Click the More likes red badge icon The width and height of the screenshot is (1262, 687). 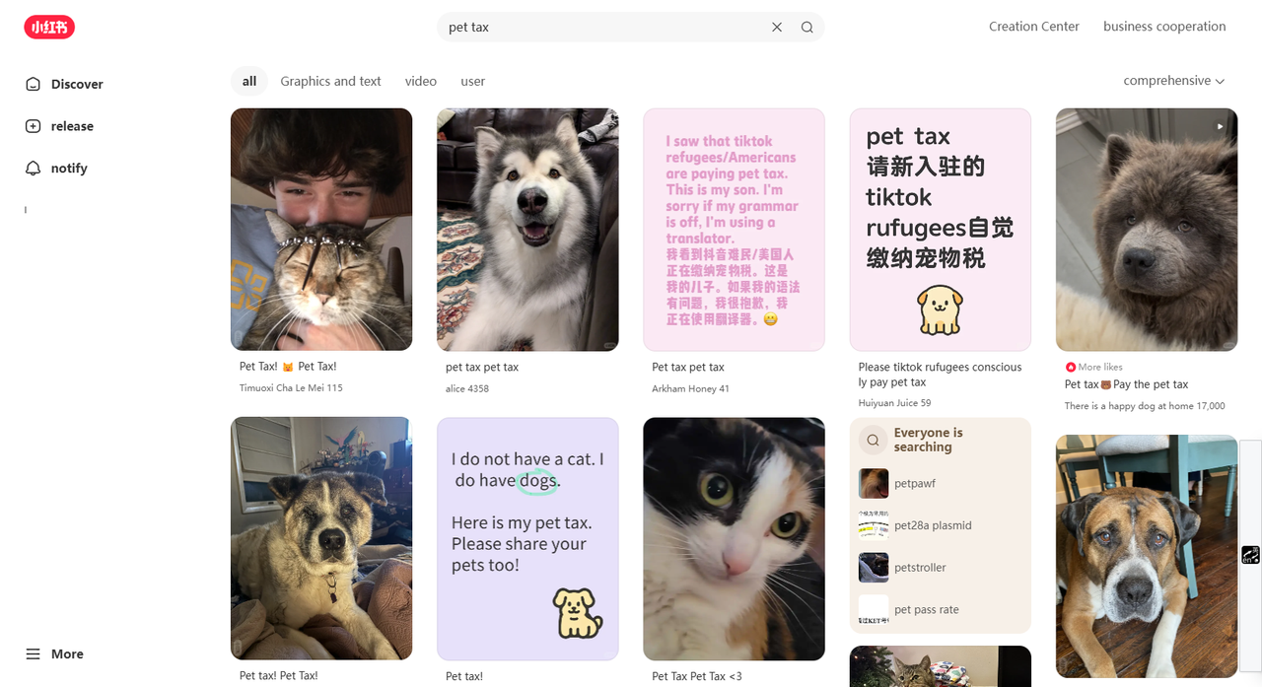(x=1071, y=367)
